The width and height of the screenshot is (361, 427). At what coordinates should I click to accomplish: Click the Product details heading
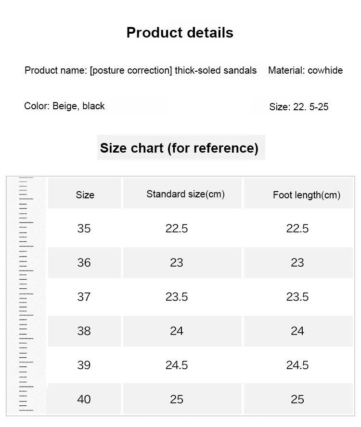(180, 33)
